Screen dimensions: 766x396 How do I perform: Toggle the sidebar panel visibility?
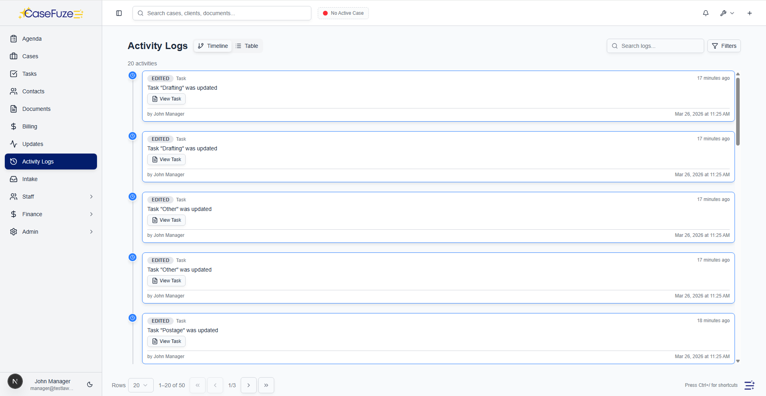pyautogui.click(x=119, y=13)
